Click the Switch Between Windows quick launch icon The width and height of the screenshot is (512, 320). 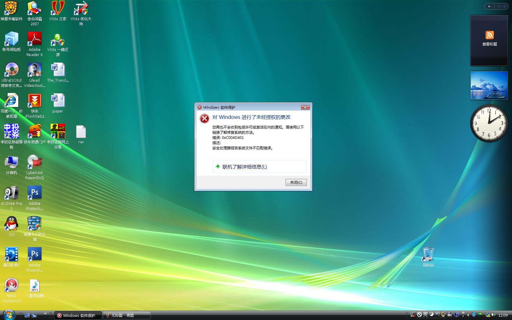coord(34,315)
